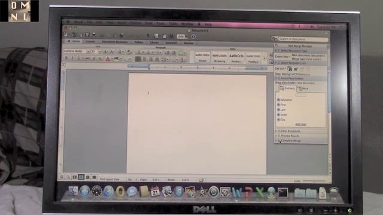Image resolution: width=383 pixels, height=215 pixels.
Task: Click the center text alignment button
Action: click(x=144, y=59)
